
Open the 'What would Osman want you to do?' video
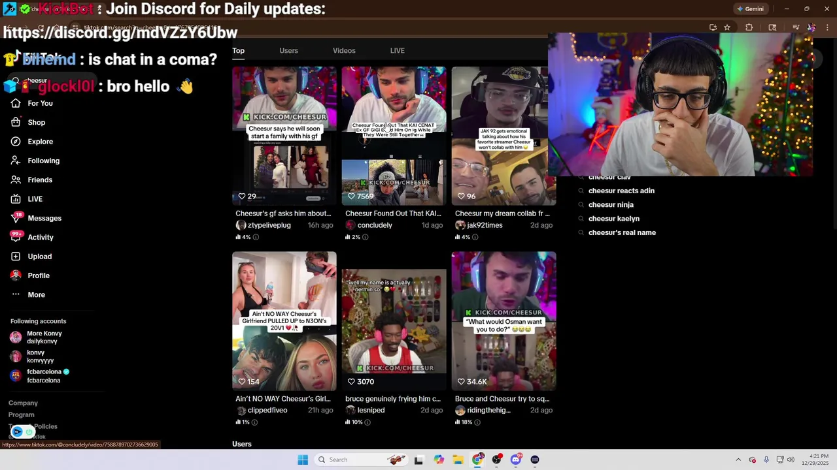point(504,321)
